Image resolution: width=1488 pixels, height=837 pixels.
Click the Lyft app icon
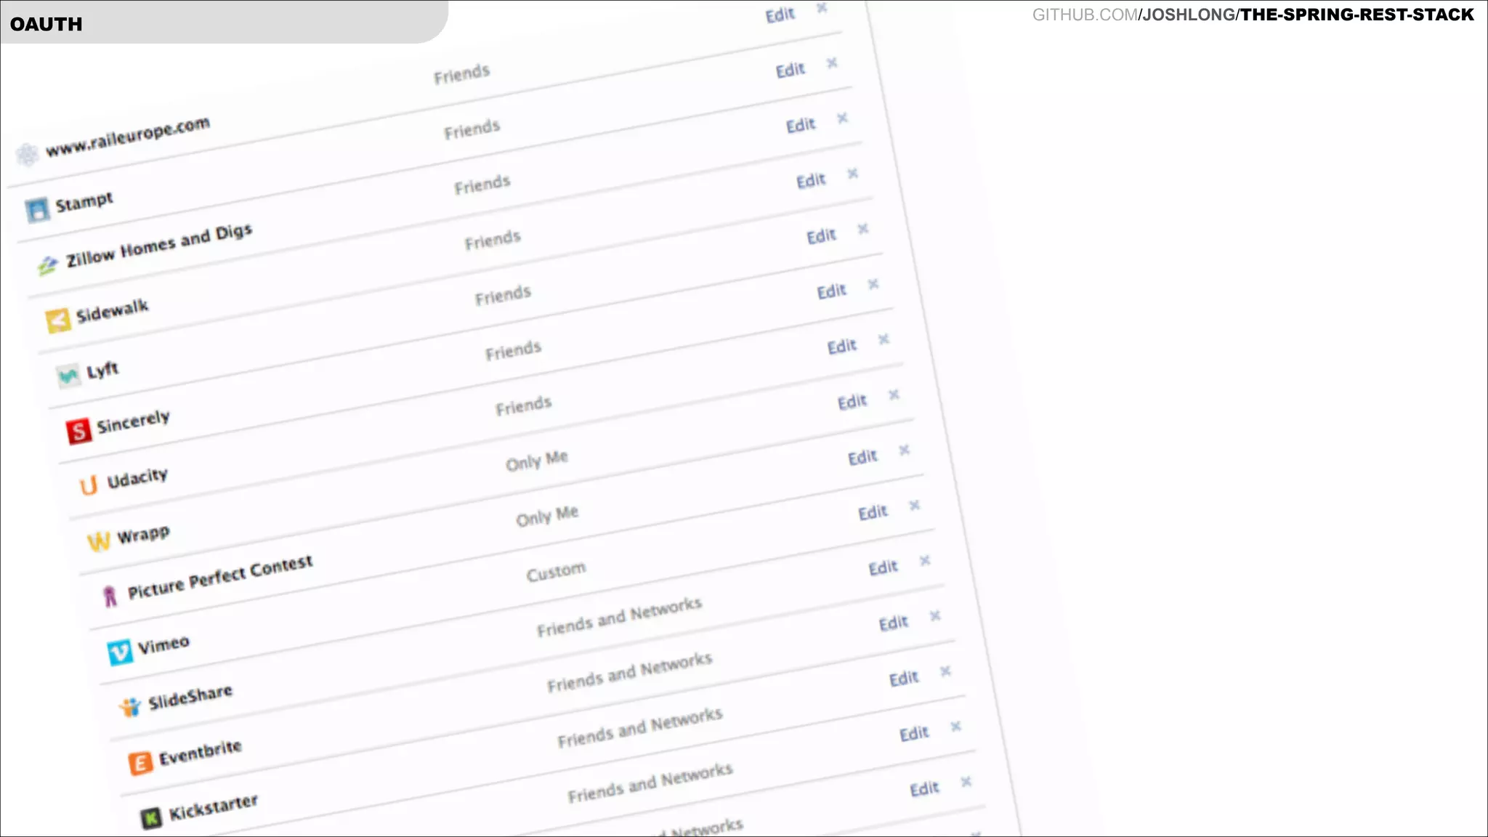[68, 376]
